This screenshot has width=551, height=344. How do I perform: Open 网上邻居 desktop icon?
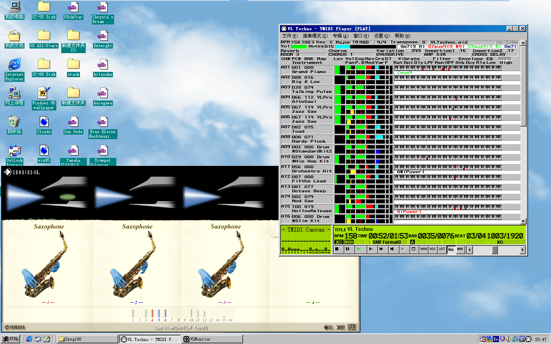[x=15, y=96]
